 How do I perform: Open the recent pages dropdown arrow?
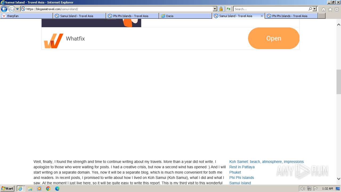point(18,9)
